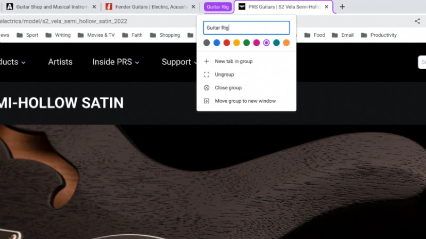Switch to the Fender Guitars tab
This screenshot has width=426, height=239.
click(151, 7)
